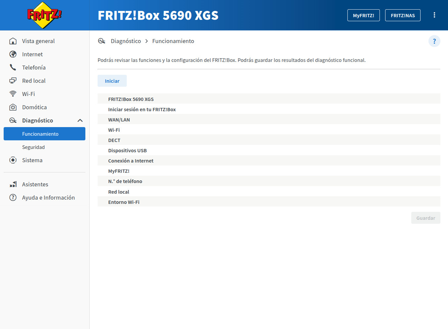Click the FRITZ!Box 5690 XGS header title

(x=158, y=15)
